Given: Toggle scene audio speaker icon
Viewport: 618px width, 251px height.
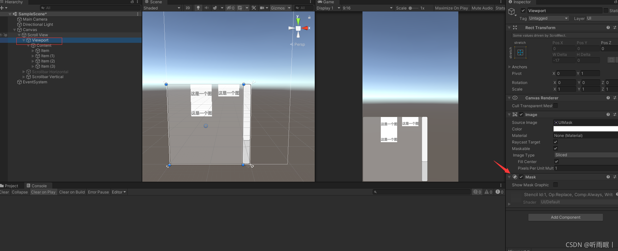Looking at the screenshot, I should (x=206, y=8).
